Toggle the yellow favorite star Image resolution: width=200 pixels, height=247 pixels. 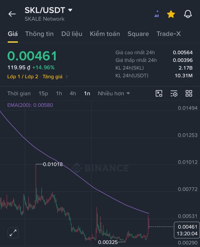click(171, 14)
